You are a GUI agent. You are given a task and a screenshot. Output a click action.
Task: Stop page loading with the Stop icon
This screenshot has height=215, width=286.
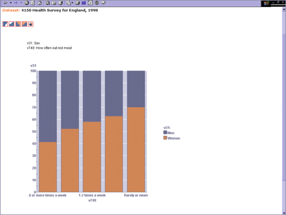27,3
